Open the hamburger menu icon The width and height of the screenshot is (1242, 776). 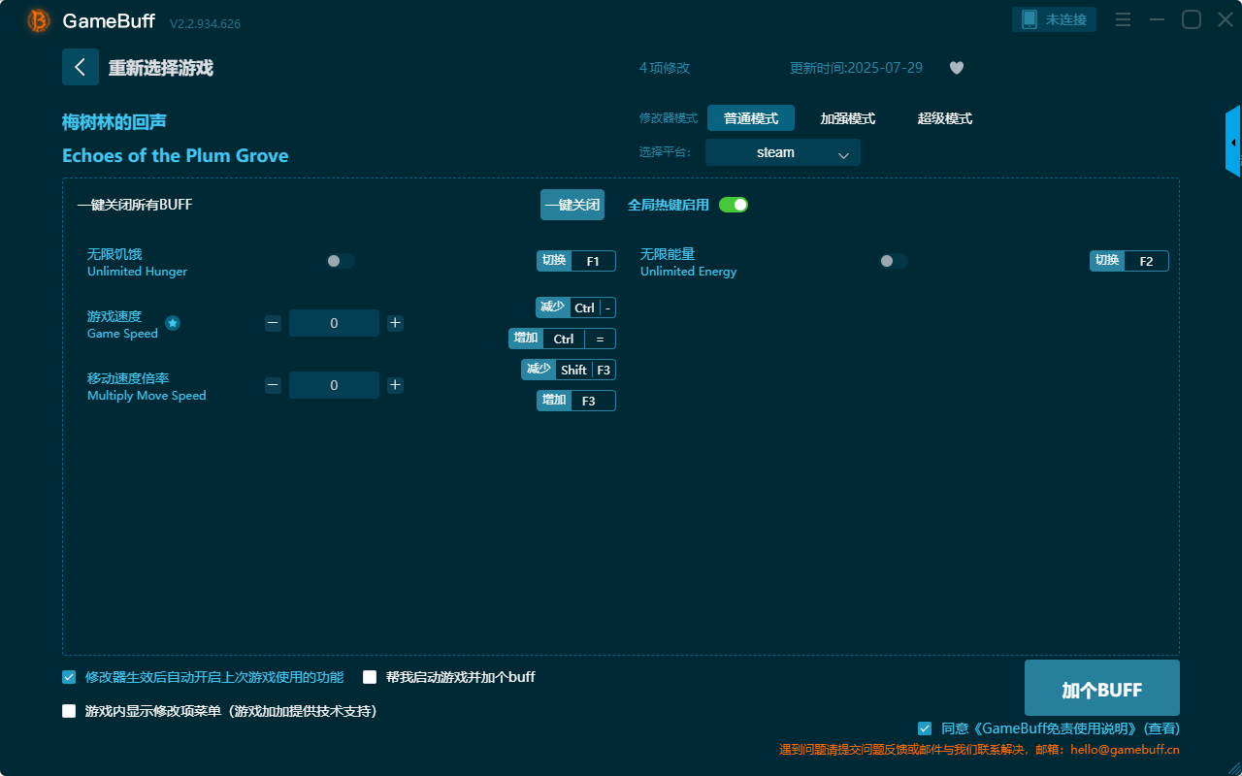1124,19
